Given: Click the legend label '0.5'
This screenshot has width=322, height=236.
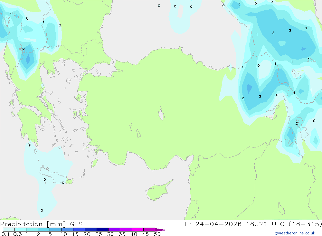Looking at the screenshot, I should click(x=17, y=234).
